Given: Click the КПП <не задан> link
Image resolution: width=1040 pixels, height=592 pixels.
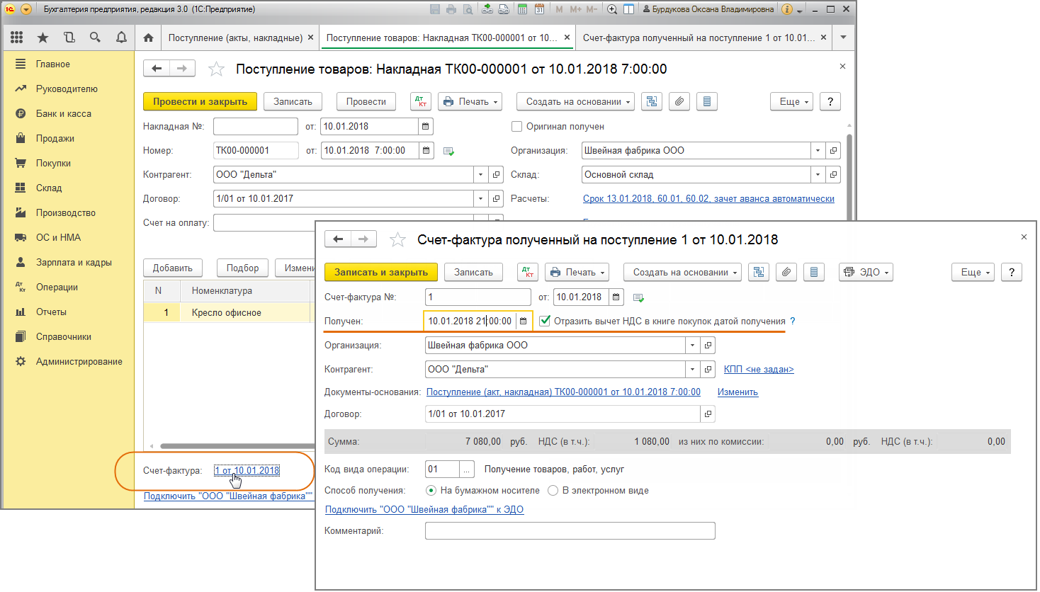Looking at the screenshot, I should [x=759, y=369].
